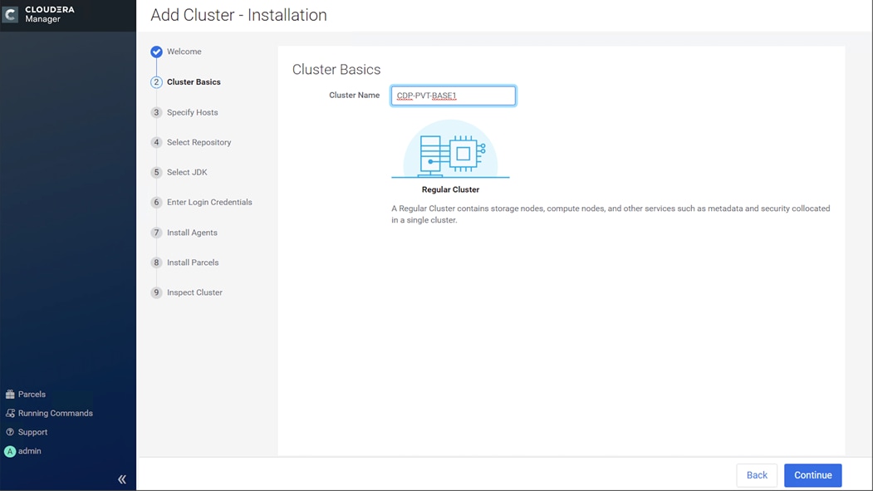Select the Select Repository step

click(x=199, y=143)
